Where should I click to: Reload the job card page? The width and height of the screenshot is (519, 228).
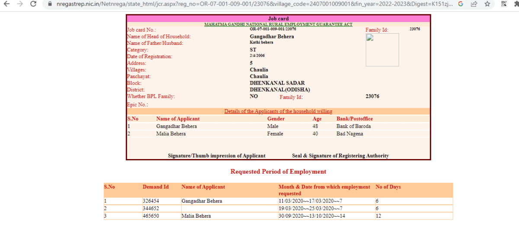pyautogui.click(x=33, y=4)
